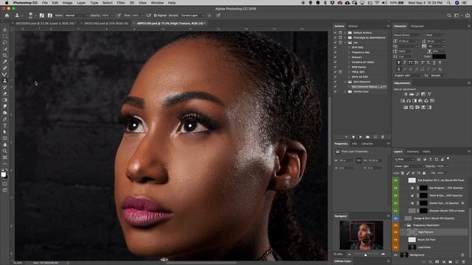Open the Linear Light blend mode dropdown
The image size is (472, 265).
409,166
